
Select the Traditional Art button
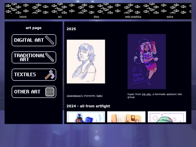(34, 57)
